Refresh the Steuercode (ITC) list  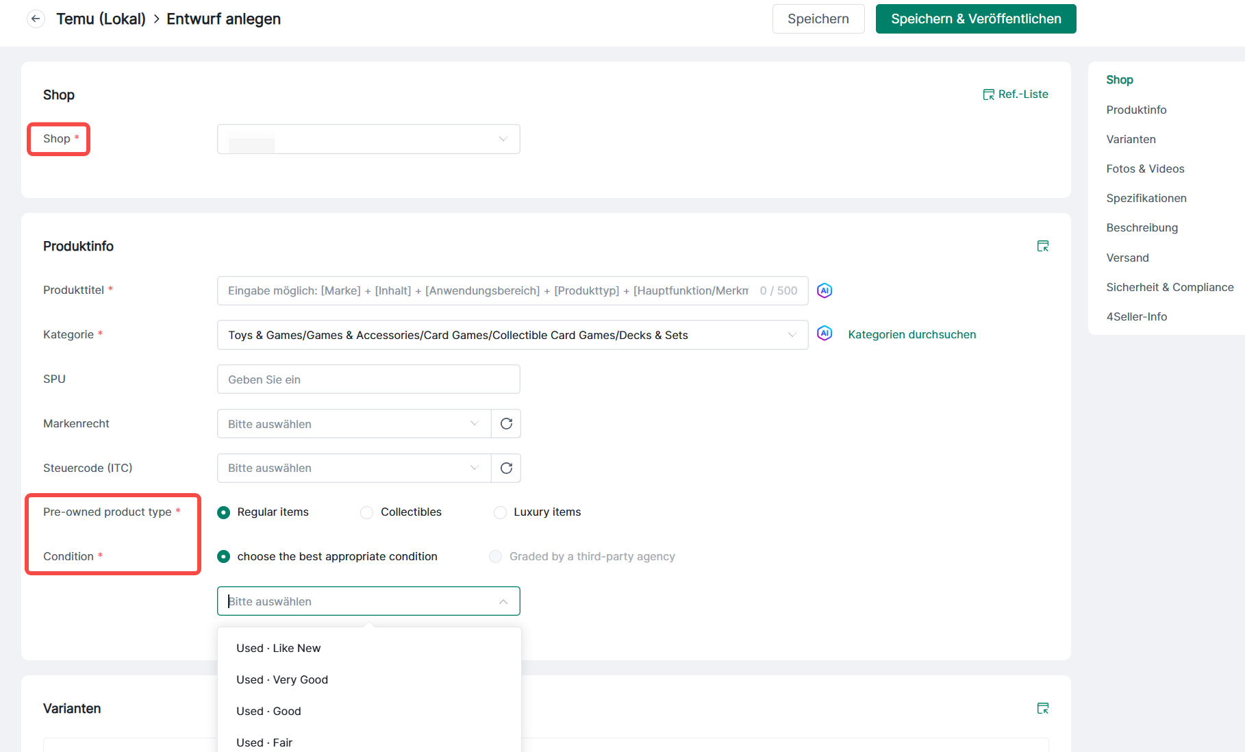(x=506, y=468)
